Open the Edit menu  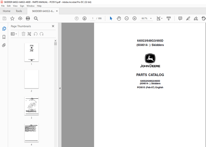[x=9, y=6]
